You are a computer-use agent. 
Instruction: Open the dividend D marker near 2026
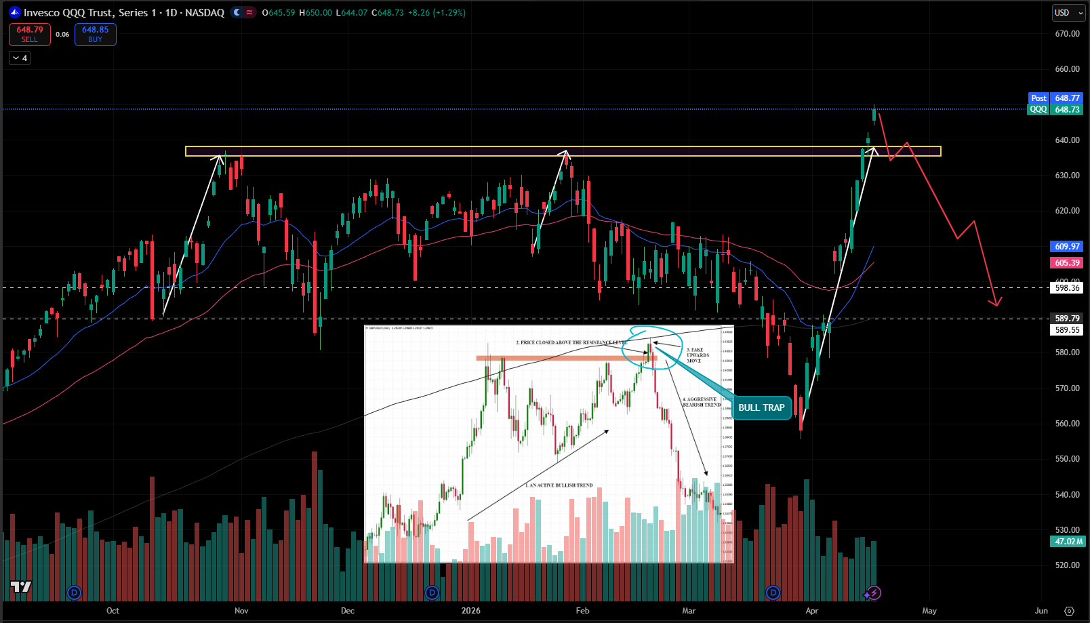(432, 593)
